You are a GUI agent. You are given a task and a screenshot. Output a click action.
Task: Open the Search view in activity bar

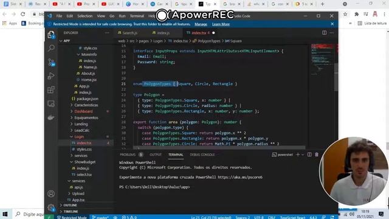click(x=51, y=48)
